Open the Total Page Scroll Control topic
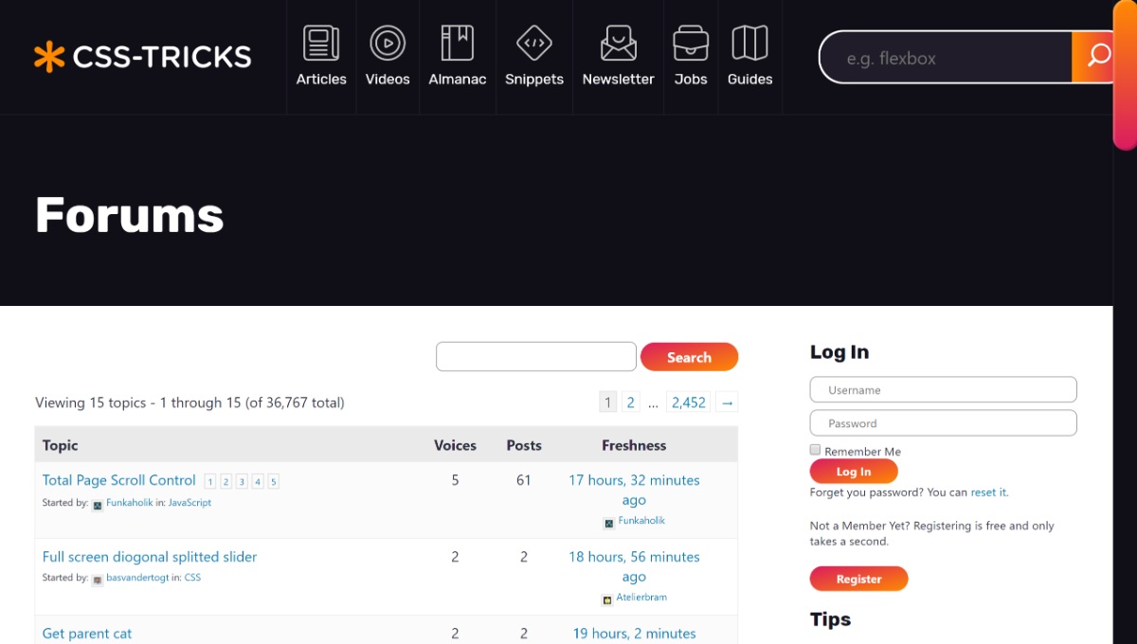Viewport: 1137px width, 644px height. [118, 480]
